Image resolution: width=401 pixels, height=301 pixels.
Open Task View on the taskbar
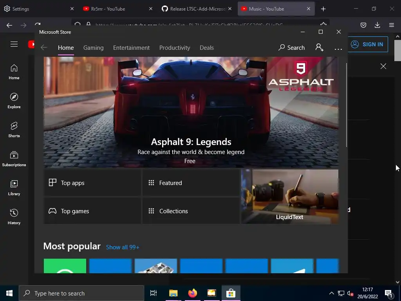click(x=154, y=293)
